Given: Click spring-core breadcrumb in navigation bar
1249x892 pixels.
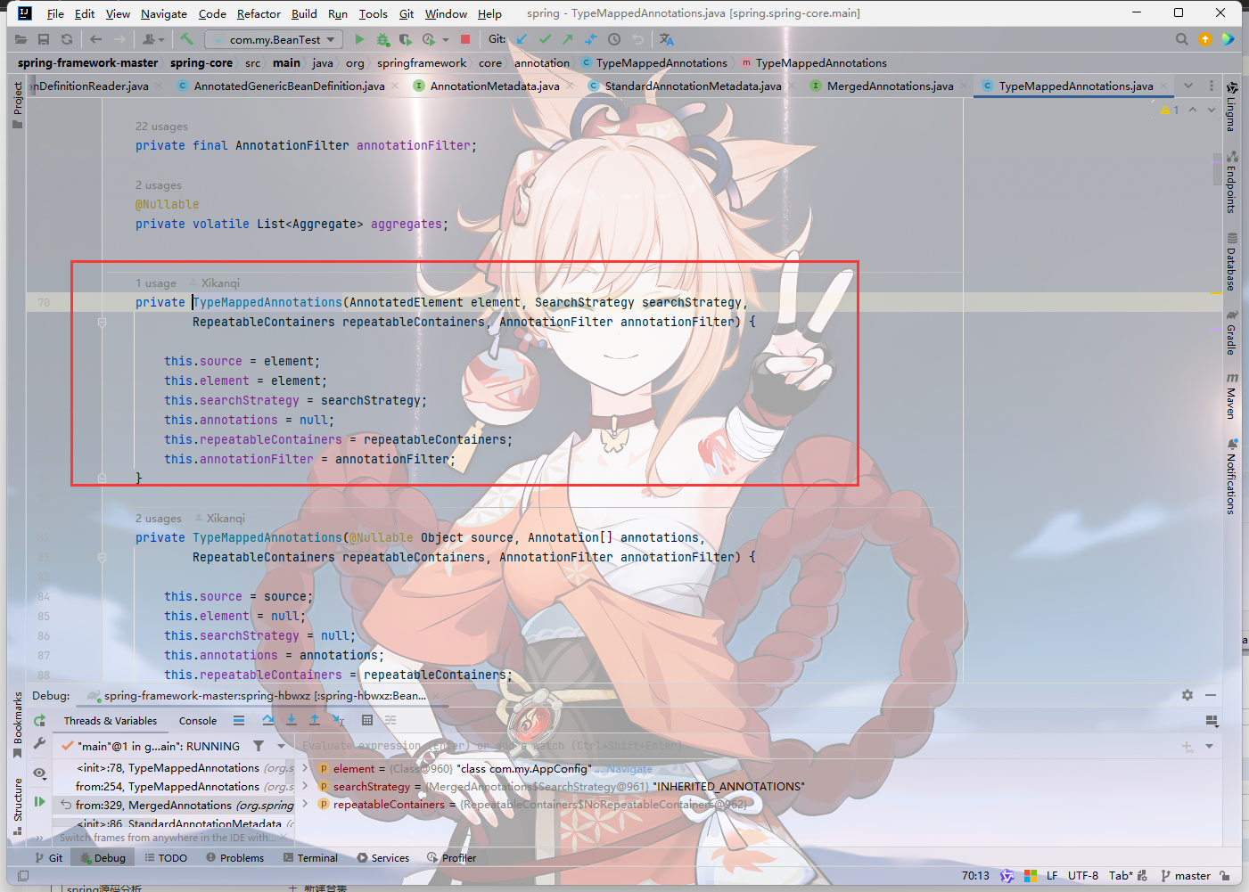Looking at the screenshot, I should pyautogui.click(x=201, y=62).
